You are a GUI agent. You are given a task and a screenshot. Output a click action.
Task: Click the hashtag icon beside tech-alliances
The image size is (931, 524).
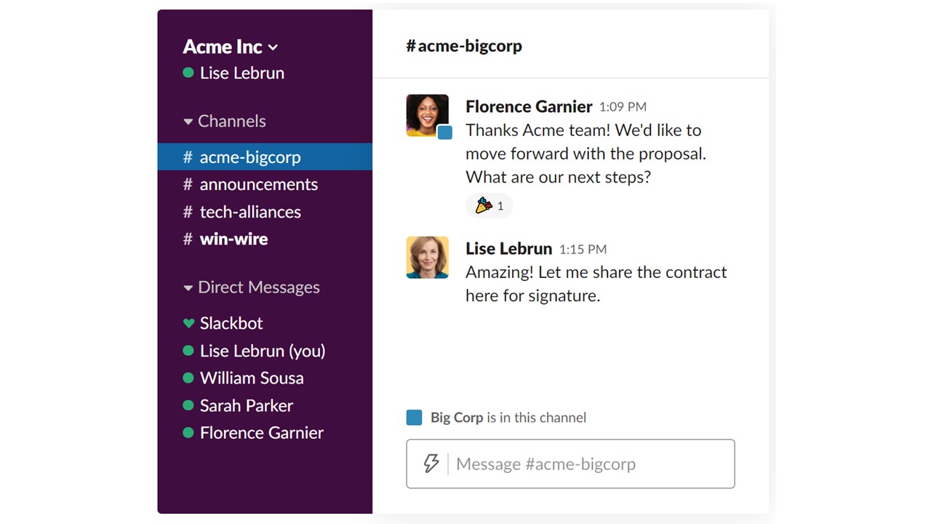coord(187,212)
